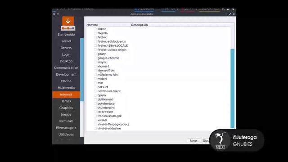Select the librewolf-bin row text
Image resolution: width=288 pixels, height=162 pixels.
pos(106,71)
